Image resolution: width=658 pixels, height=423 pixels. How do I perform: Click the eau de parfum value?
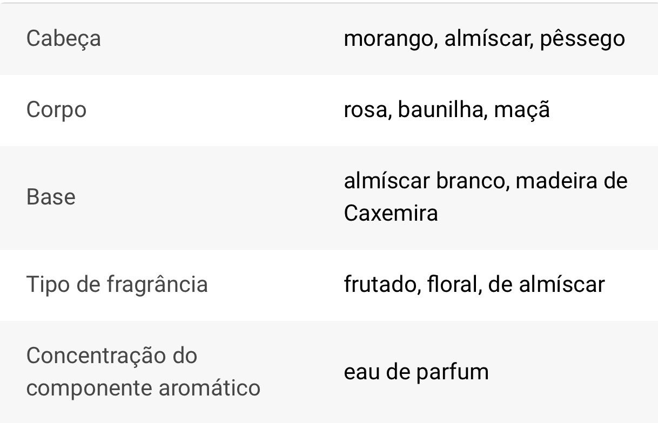tap(416, 372)
